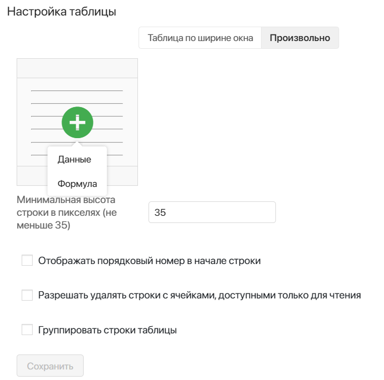384x380 pixels.
Task: Click the Сохранить button
Action: coord(50,366)
